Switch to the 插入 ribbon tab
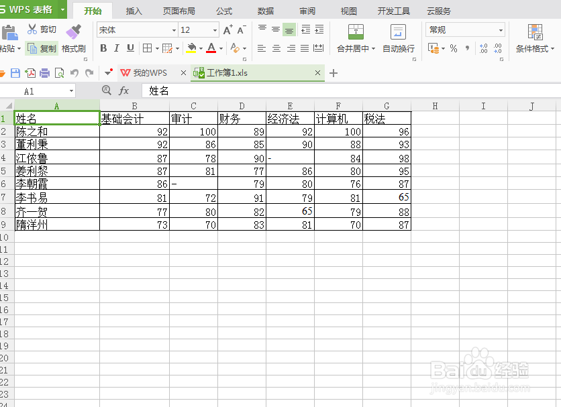Image resolution: width=561 pixels, height=407 pixels. click(133, 11)
